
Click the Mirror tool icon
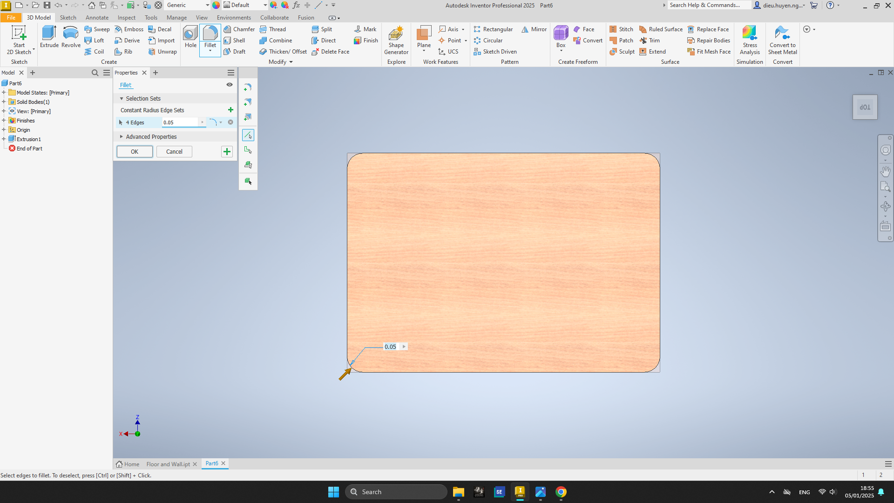(x=524, y=29)
